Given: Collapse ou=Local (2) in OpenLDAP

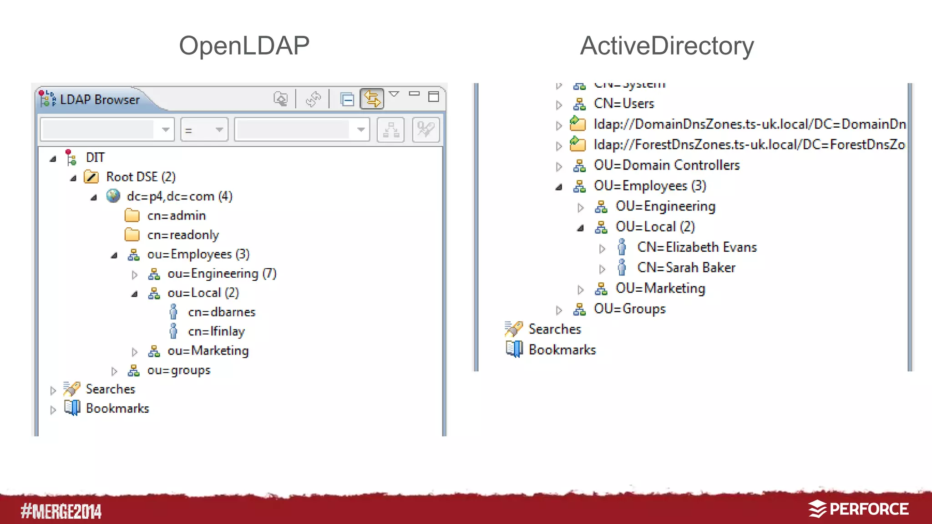Looking at the screenshot, I should click(134, 294).
